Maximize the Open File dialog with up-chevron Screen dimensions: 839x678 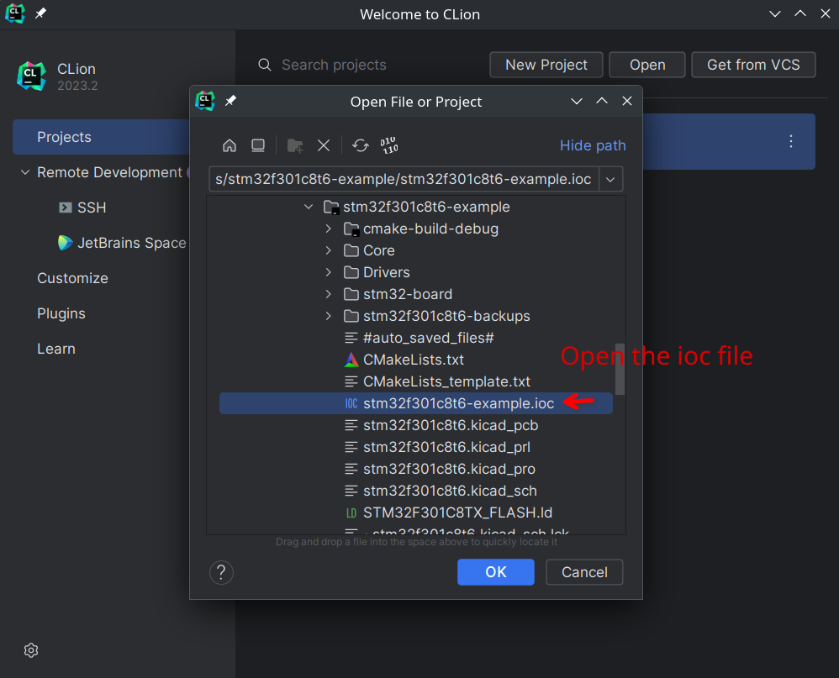[x=602, y=101]
